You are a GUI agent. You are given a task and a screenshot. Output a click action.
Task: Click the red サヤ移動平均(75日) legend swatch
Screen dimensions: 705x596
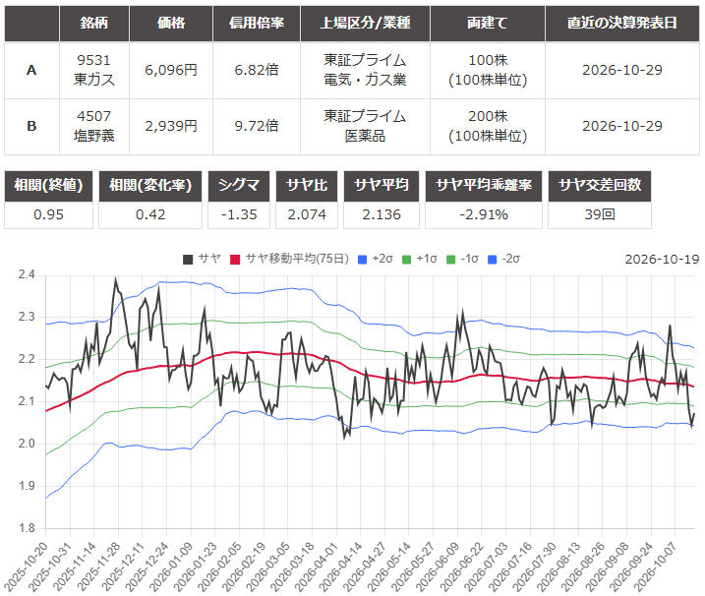click(x=235, y=259)
